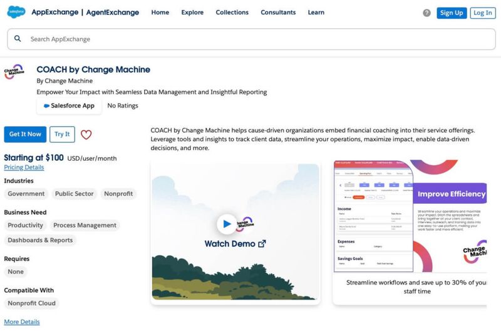Click the COACH by Change Machine title
This screenshot has width=501, height=334.
tap(93, 69)
